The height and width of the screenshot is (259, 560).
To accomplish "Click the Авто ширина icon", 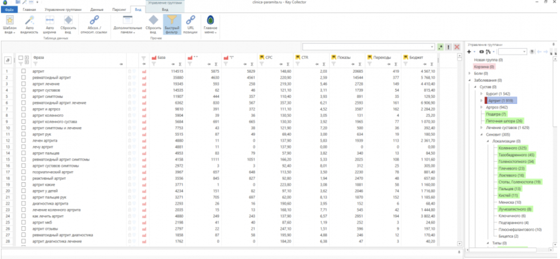I will tap(49, 21).
